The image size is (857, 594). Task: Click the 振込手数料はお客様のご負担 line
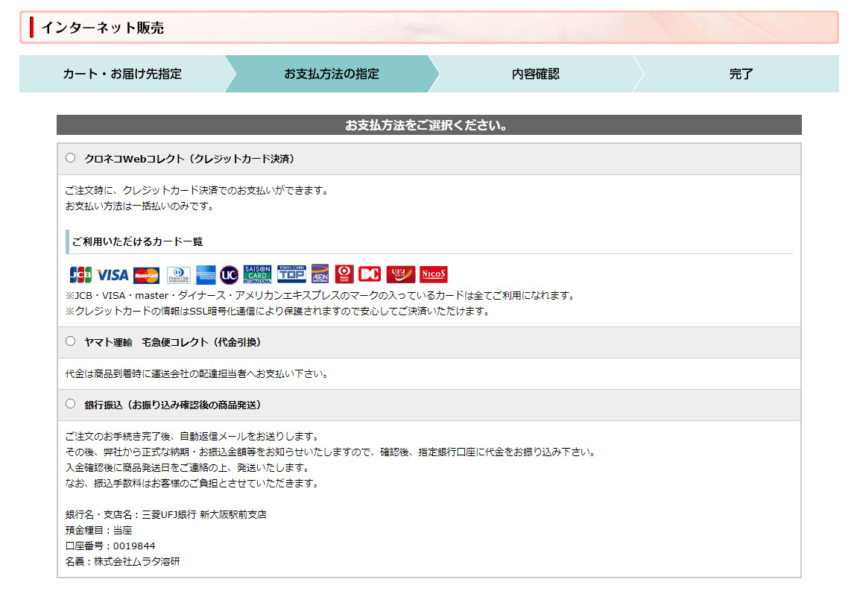point(192,484)
